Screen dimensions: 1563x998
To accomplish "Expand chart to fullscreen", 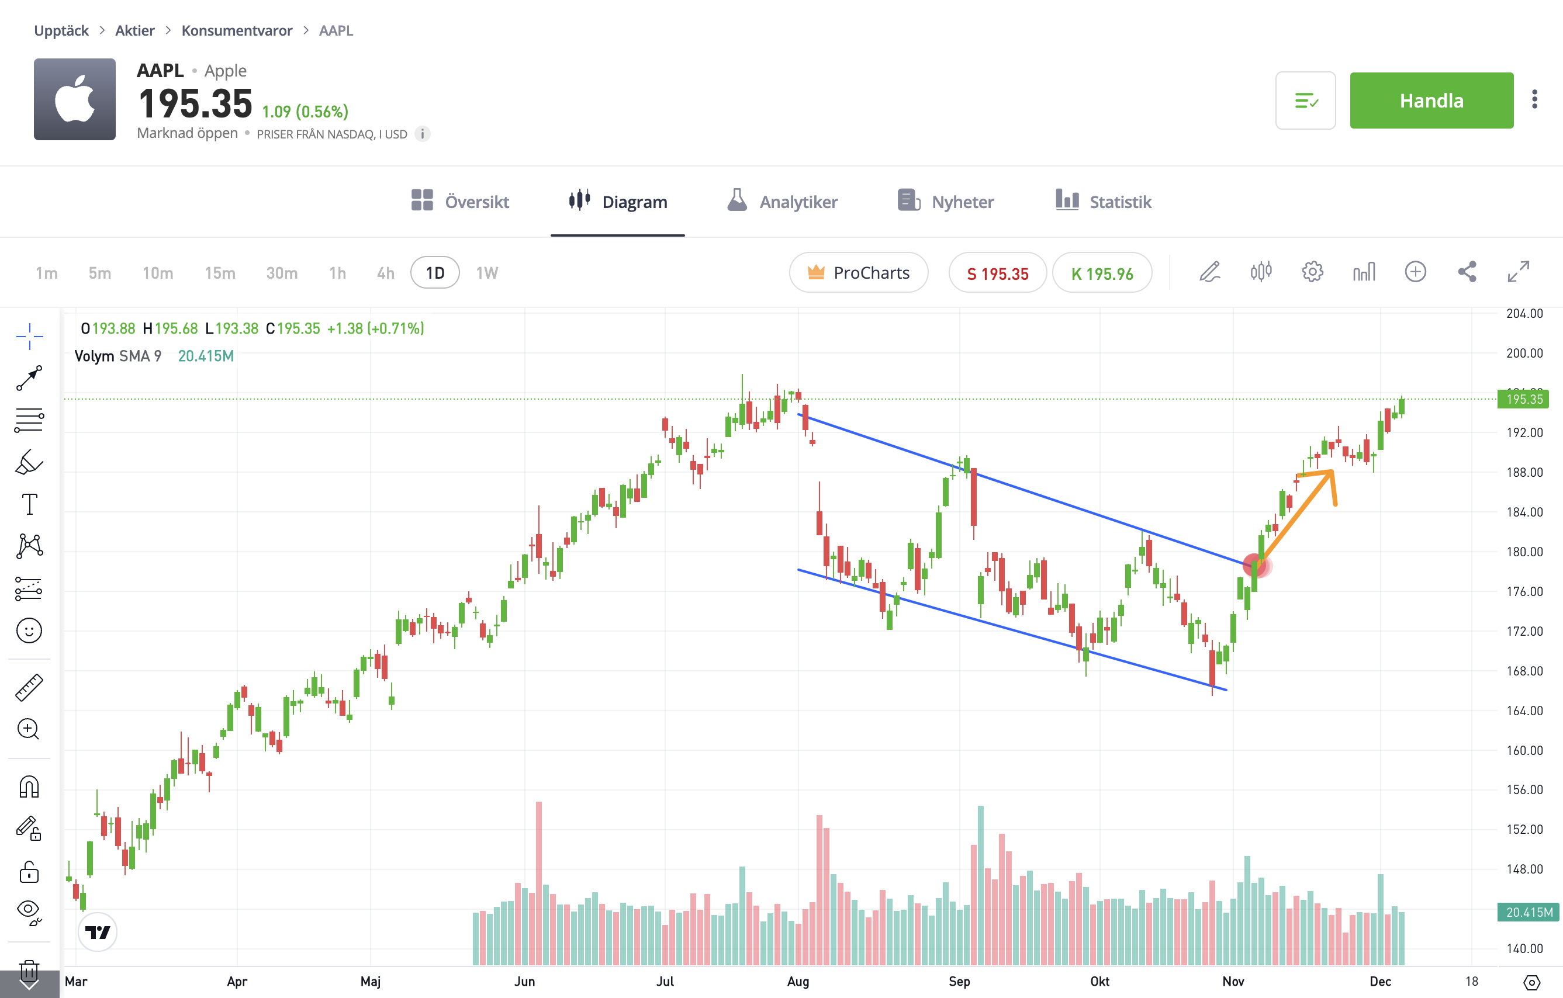I will (1518, 272).
